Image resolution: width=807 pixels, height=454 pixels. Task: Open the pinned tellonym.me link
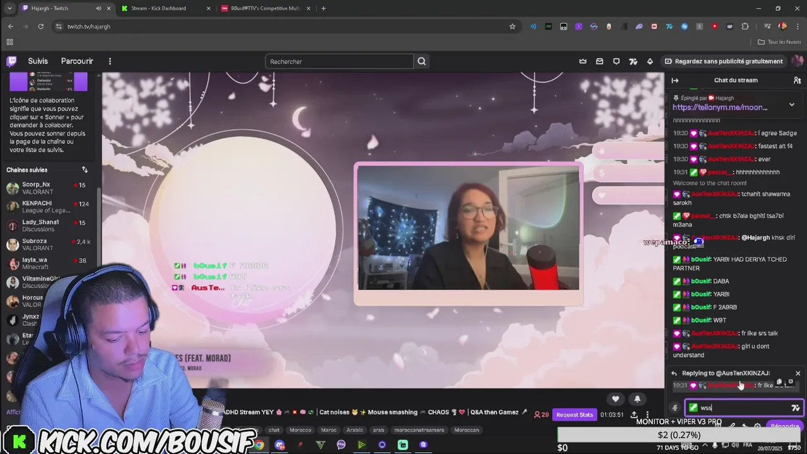(720, 107)
